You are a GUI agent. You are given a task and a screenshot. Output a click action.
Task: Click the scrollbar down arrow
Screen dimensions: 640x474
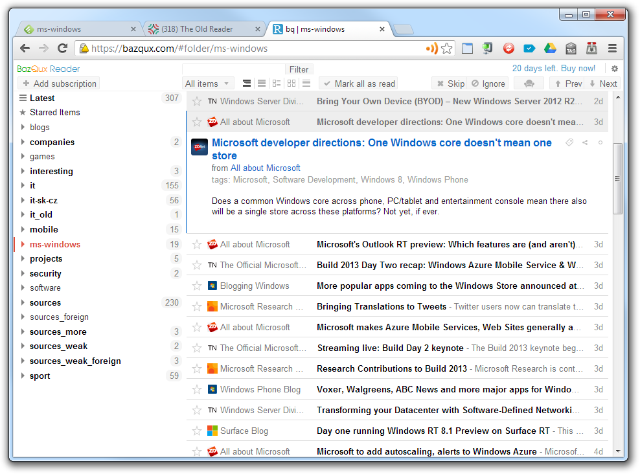617,451
